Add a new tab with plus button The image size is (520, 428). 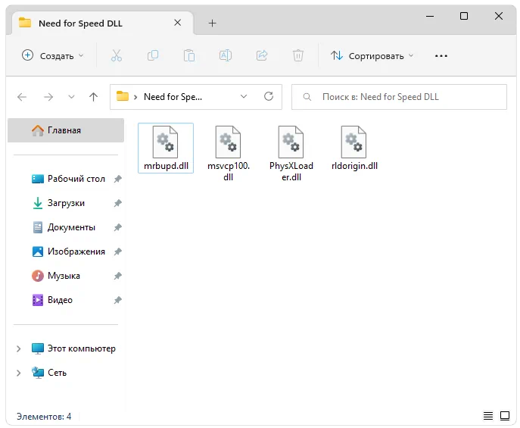click(x=212, y=23)
